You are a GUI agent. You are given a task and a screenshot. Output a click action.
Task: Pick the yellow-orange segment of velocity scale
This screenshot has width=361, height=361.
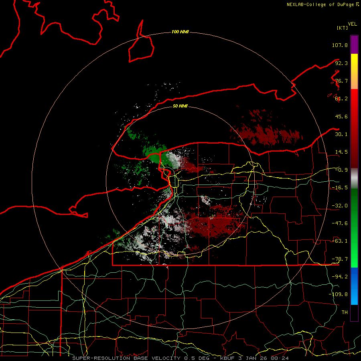pos(354,71)
